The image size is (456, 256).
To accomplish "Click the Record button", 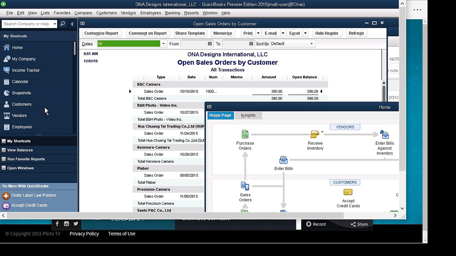I will pyautogui.click(x=316, y=224).
